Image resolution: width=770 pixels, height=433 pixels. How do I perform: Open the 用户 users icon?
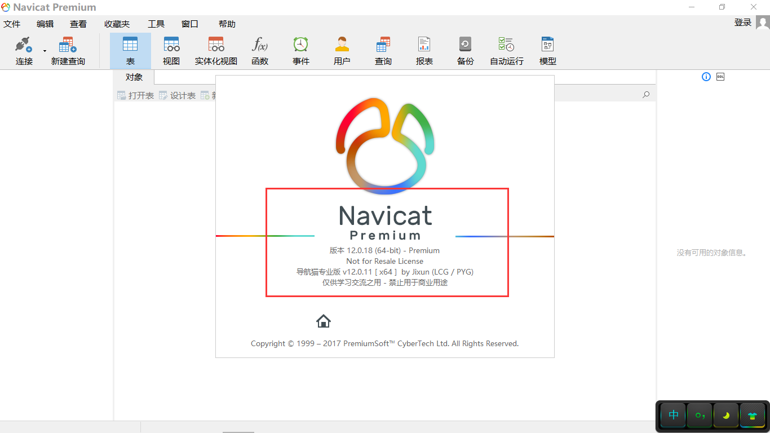pos(342,45)
